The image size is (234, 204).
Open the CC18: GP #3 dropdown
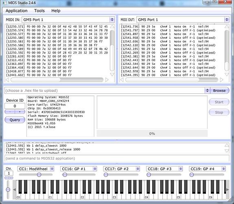[x=181, y=169]
